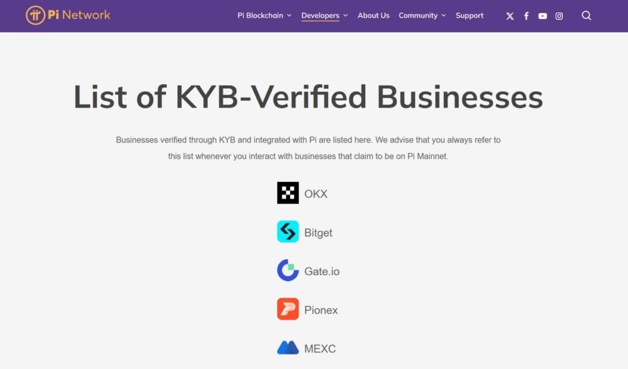
Task: Expand the Community dropdown chevron
Action: 444,15
